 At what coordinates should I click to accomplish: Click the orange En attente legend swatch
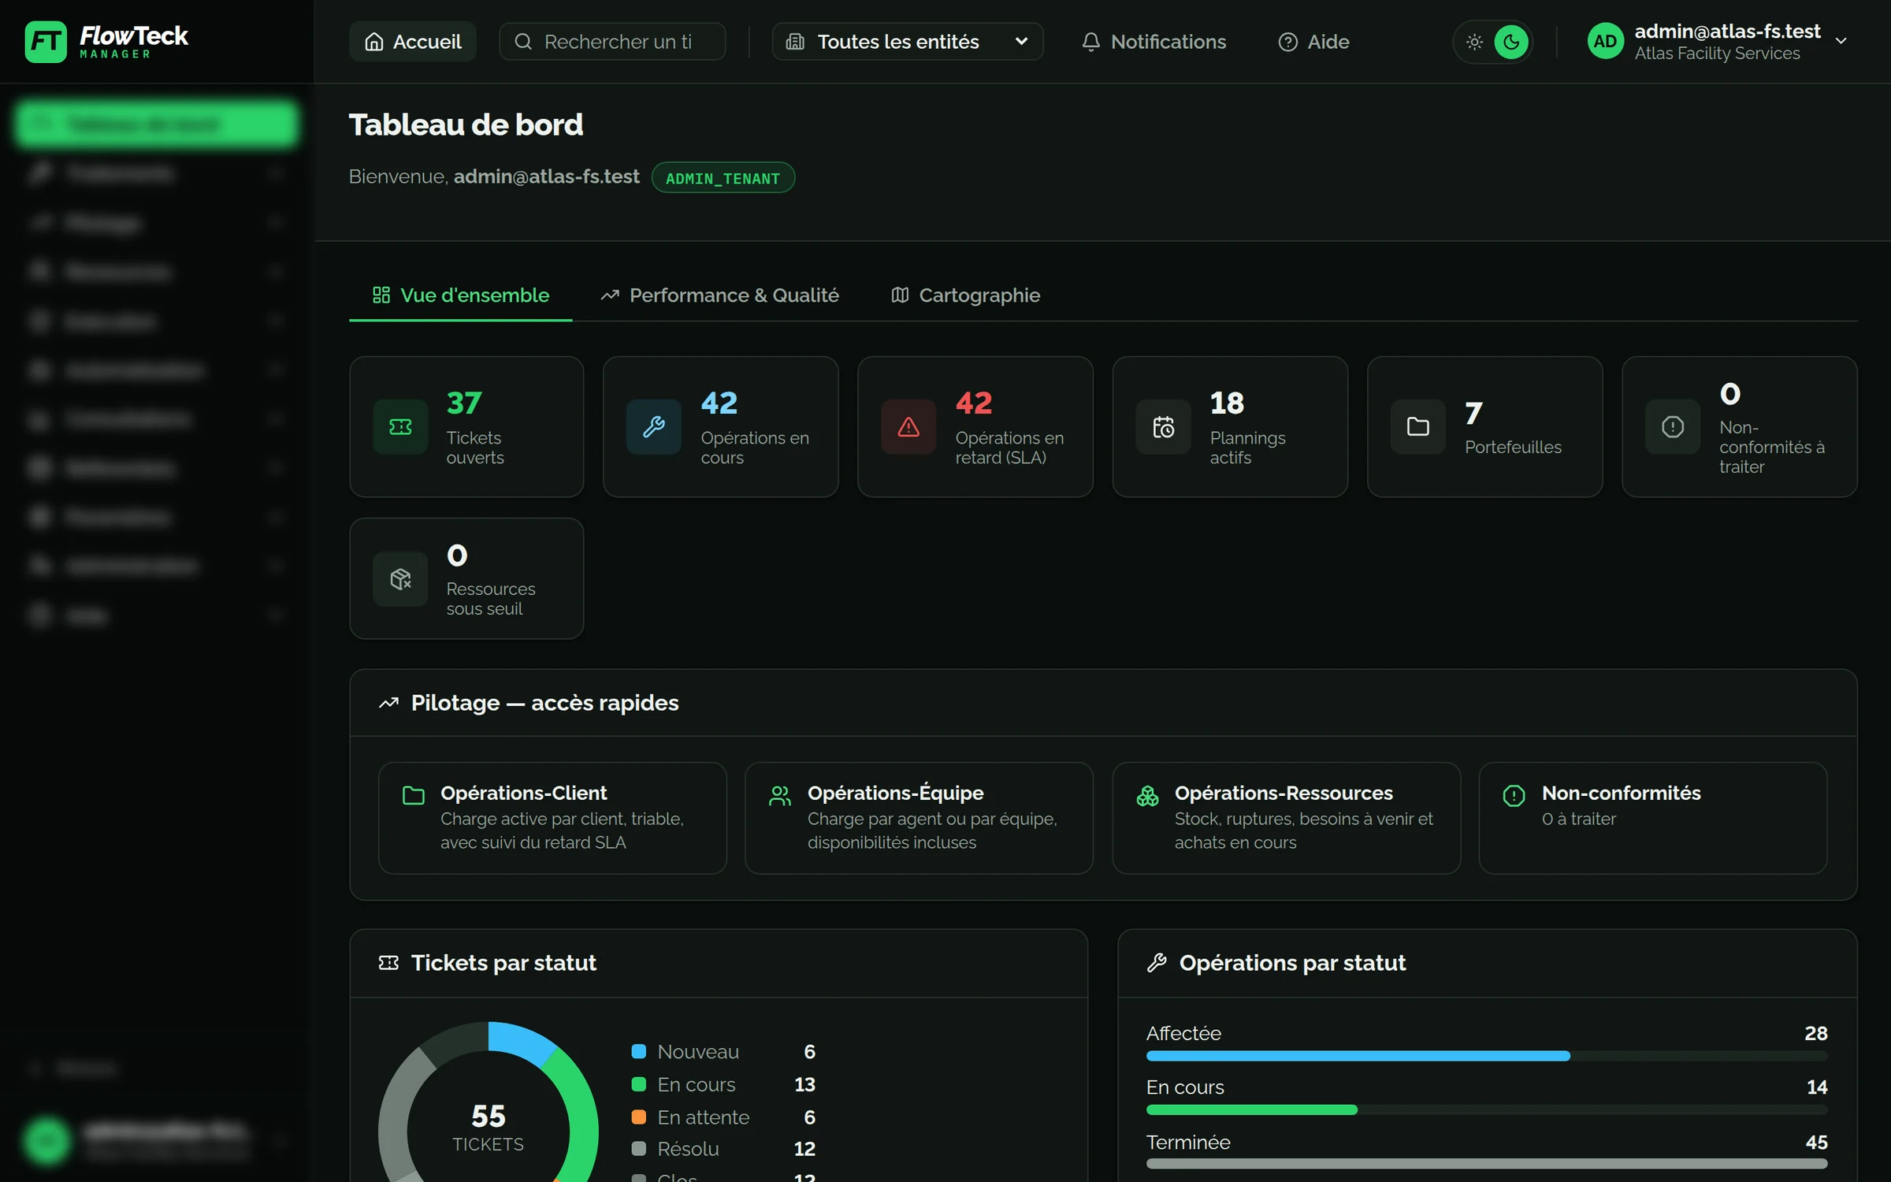(639, 1117)
